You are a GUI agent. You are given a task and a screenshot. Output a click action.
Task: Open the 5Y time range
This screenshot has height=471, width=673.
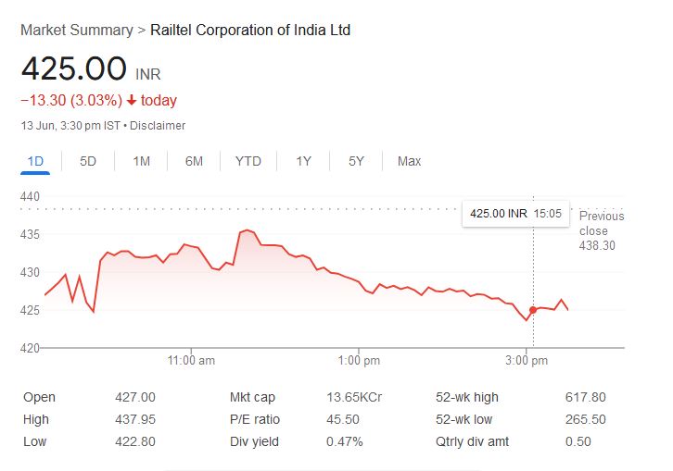pyautogui.click(x=356, y=161)
